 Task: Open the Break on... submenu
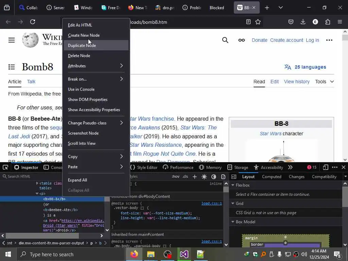click(96, 79)
